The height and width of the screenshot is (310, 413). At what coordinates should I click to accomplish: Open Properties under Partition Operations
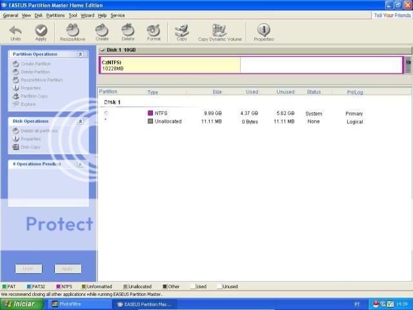click(x=26, y=88)
